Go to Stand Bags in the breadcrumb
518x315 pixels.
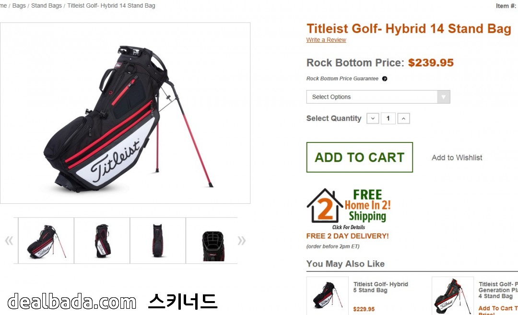pos(46,6)
